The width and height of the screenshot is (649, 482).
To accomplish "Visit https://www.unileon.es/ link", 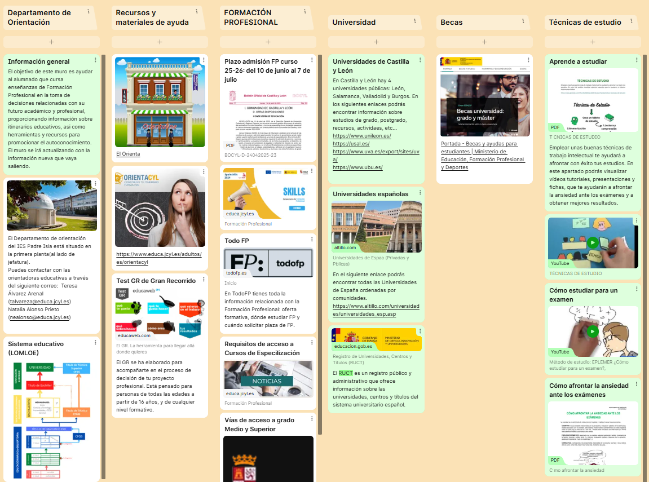I will click(x=362, y=136).
